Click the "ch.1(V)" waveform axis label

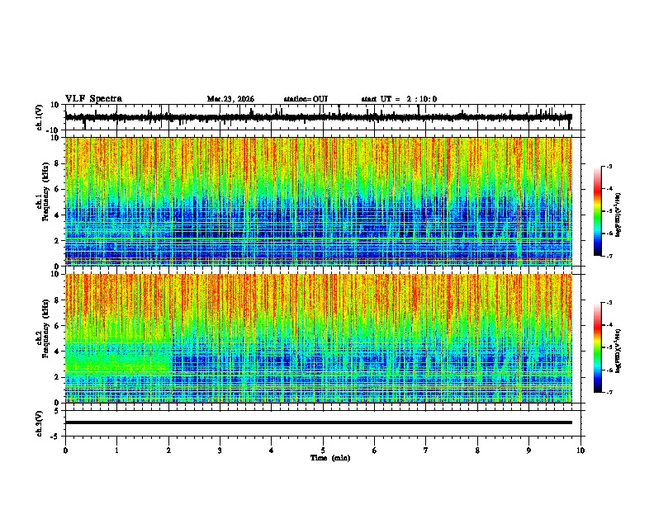pos(40,117)
